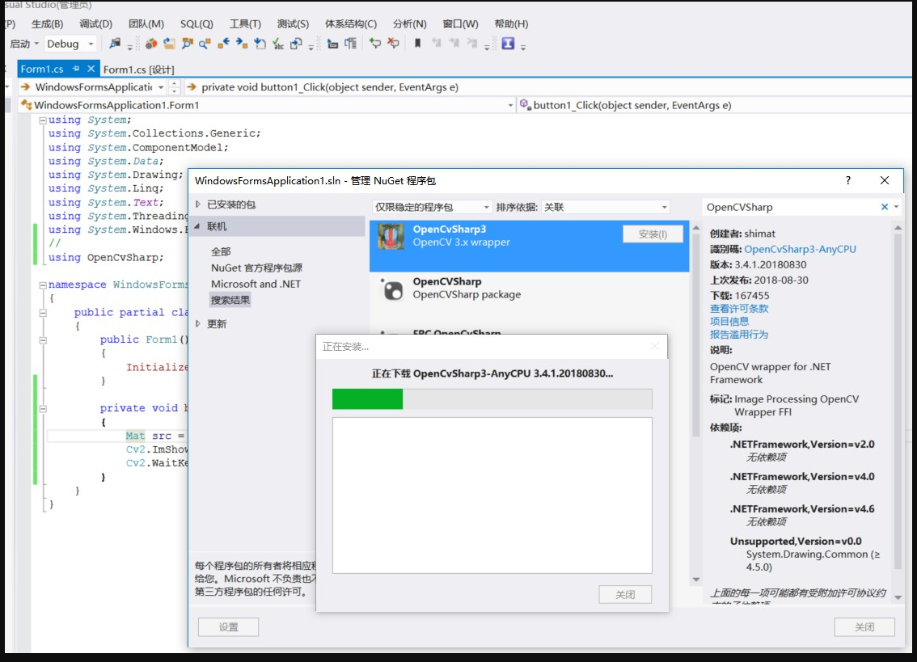Click the 关闭 button beside 设置

(x=864, y=627)
